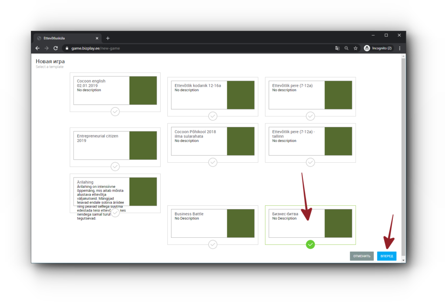Close the Ettevõtluskúla tab
This screenshot has width=445, height=302.
[x=96, y=38]
